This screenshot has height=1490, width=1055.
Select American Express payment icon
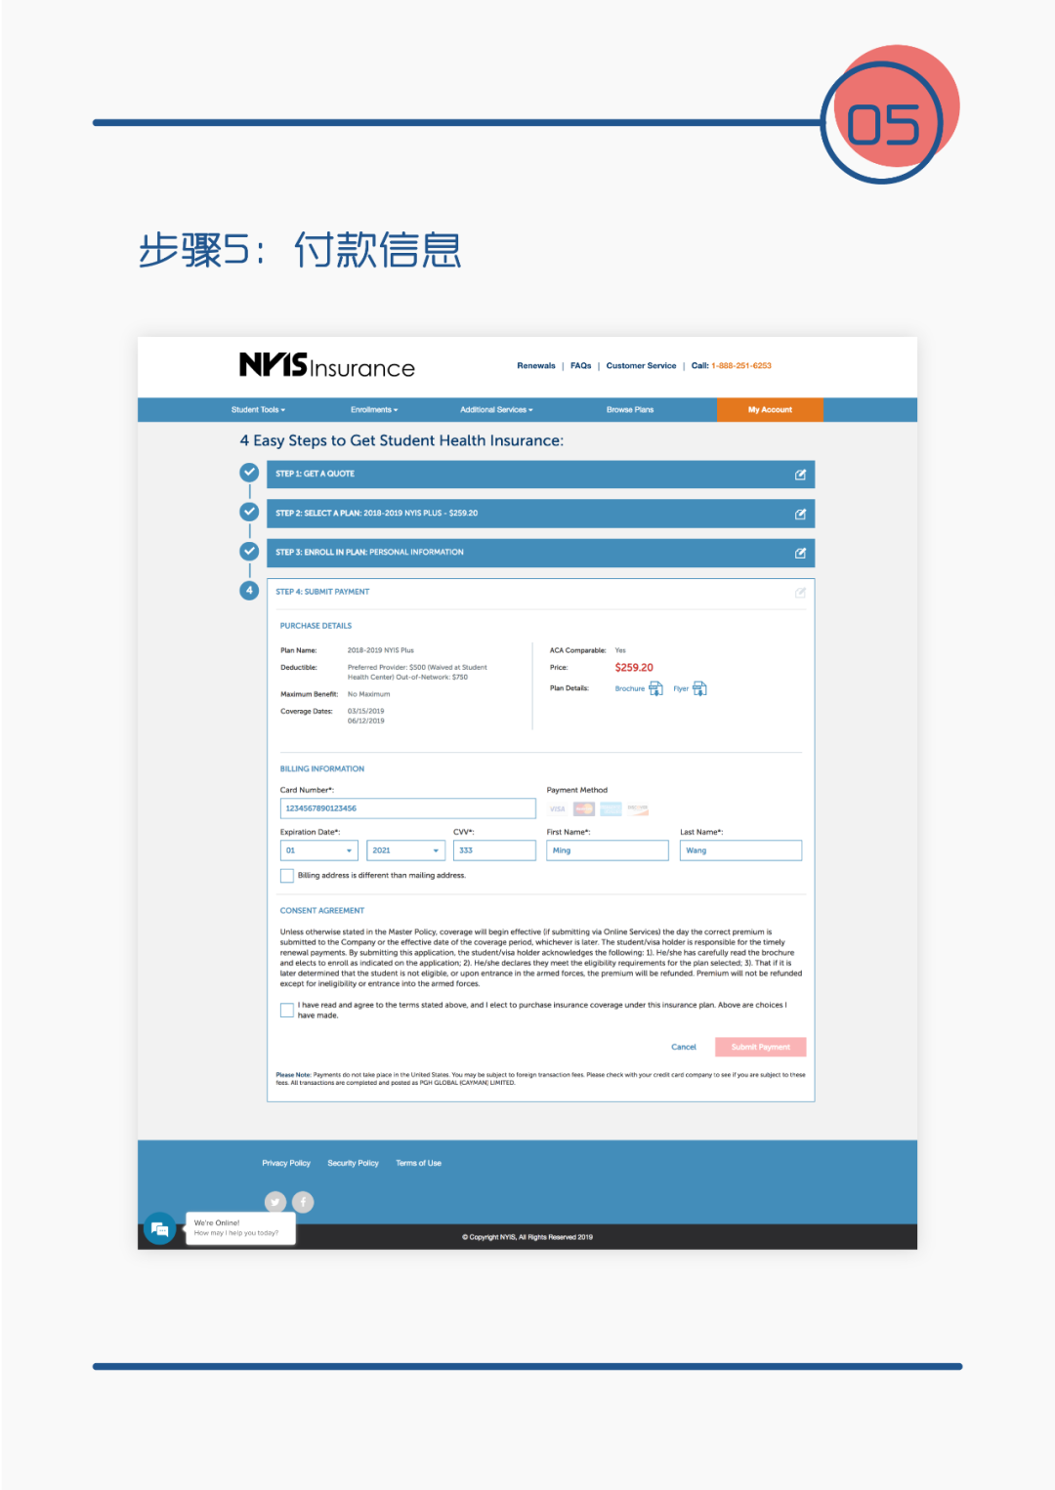611,808
